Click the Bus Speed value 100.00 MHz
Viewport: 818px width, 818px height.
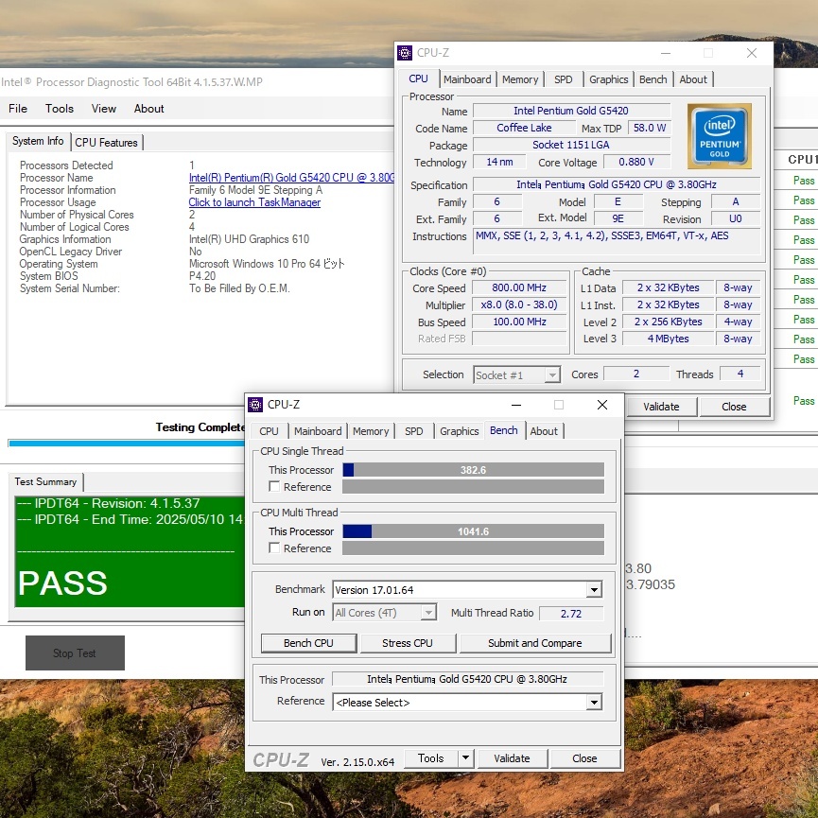click(x=519, y=322)
